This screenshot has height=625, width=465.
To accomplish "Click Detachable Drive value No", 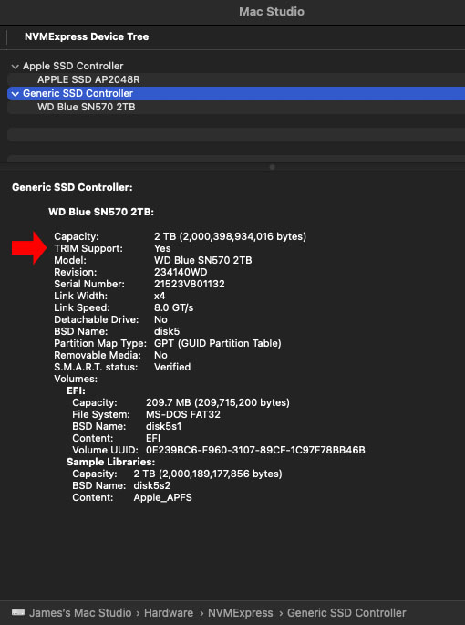I will coord(160,319).
